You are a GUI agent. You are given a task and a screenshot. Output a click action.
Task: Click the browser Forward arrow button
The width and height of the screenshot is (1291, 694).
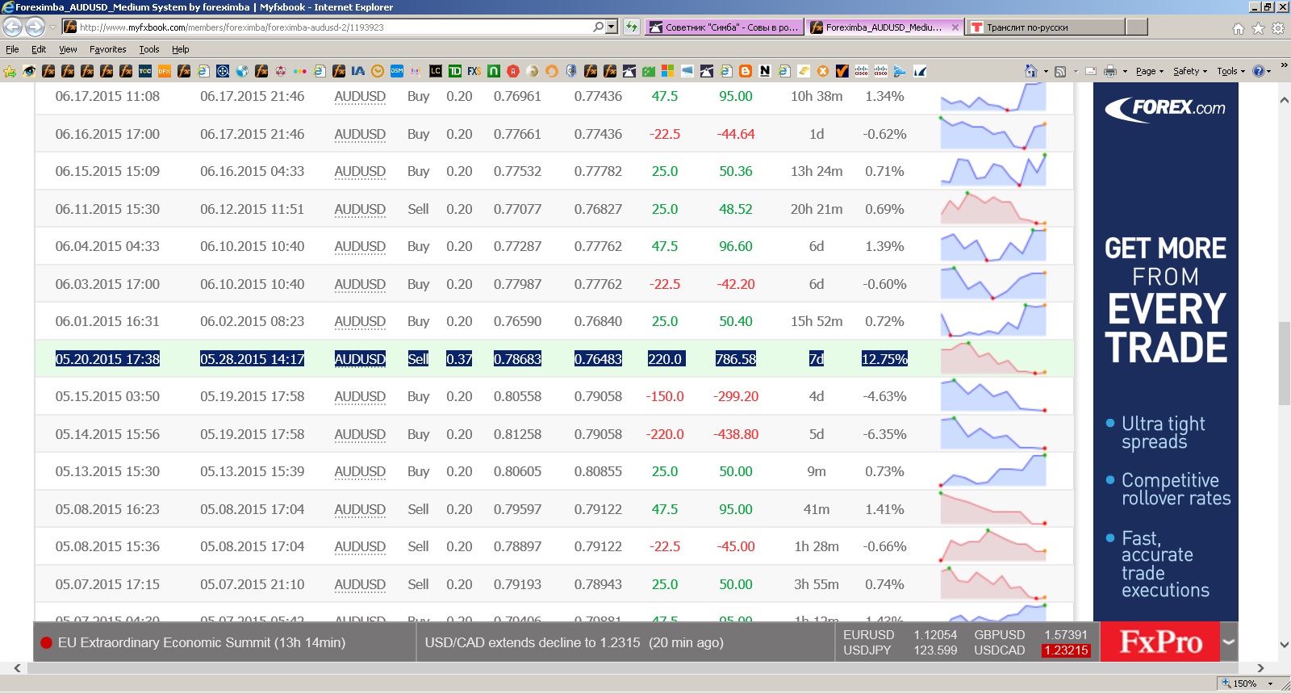click(35, 27)
